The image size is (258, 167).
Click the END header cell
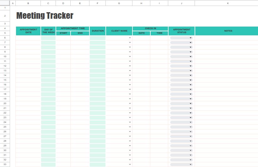click(80, 33)
